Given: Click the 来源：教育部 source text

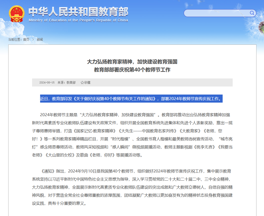Looking at the screenshot, I should 66,82.
